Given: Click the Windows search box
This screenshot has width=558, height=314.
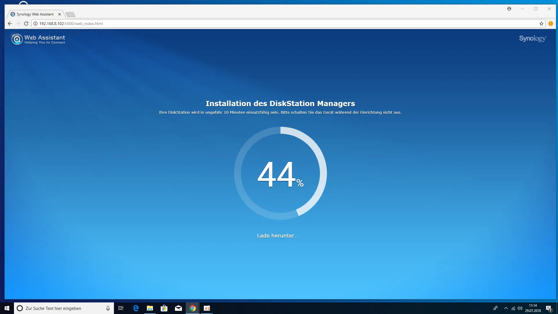Looking at the screenshot, I should click(64, 308).
